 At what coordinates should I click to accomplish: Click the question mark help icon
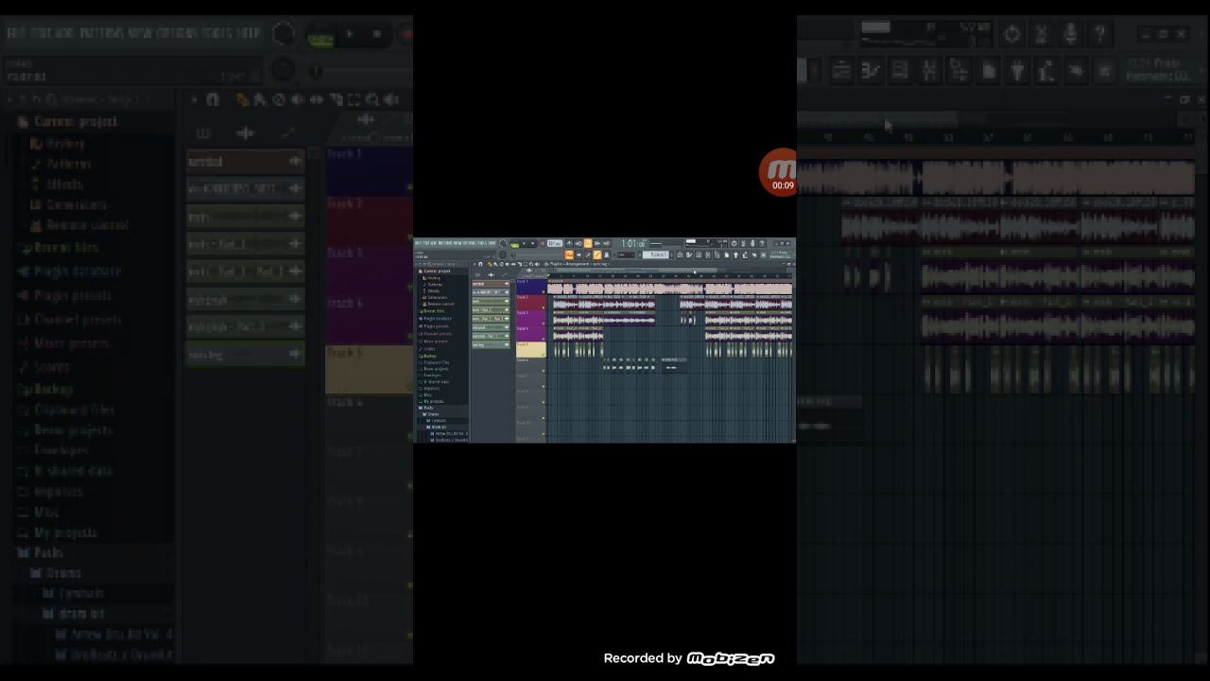pyautogui.click(x=762, y=243)
